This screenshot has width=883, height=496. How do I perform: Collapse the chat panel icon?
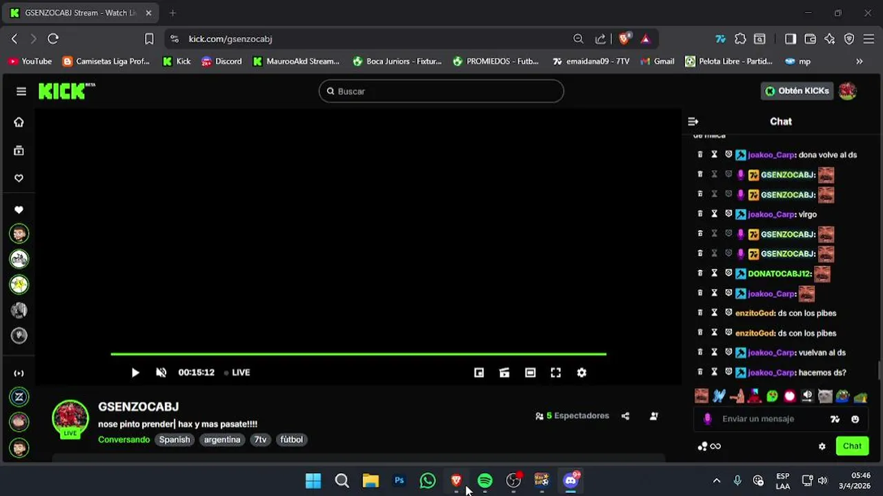[x=693, y=121]
